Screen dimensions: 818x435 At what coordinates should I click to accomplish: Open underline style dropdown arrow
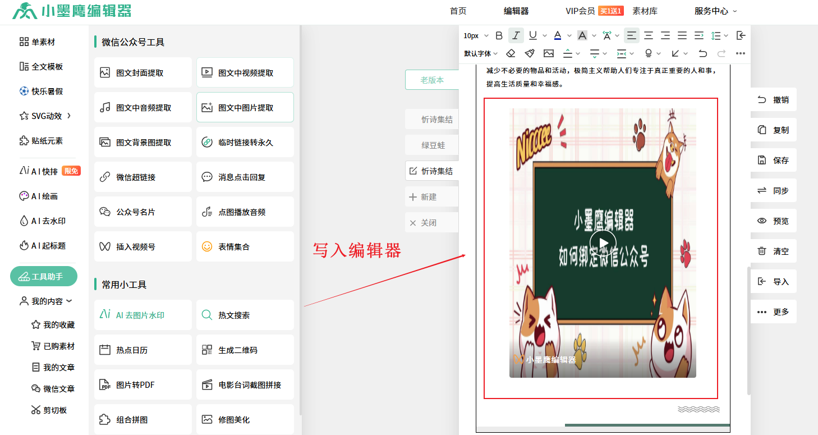[544, 35]
